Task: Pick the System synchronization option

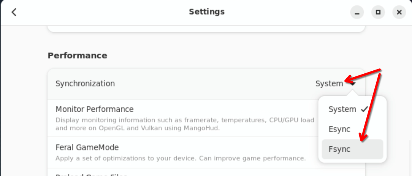Action: 342,109
